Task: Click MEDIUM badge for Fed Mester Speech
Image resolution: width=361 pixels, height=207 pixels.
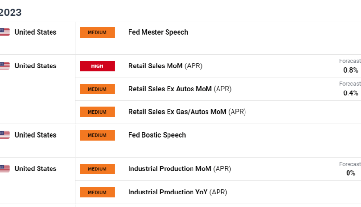Action: (x=97, y=32)
